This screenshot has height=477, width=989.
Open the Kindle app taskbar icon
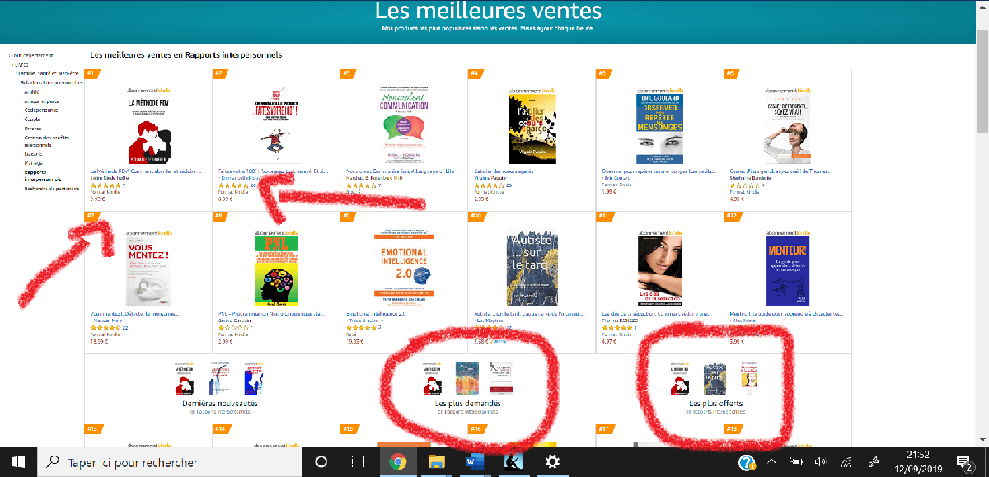point(514,461)
